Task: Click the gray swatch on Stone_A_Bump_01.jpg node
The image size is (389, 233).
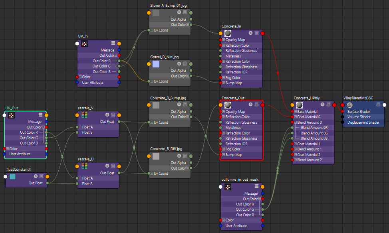Action: click(156, 13)
